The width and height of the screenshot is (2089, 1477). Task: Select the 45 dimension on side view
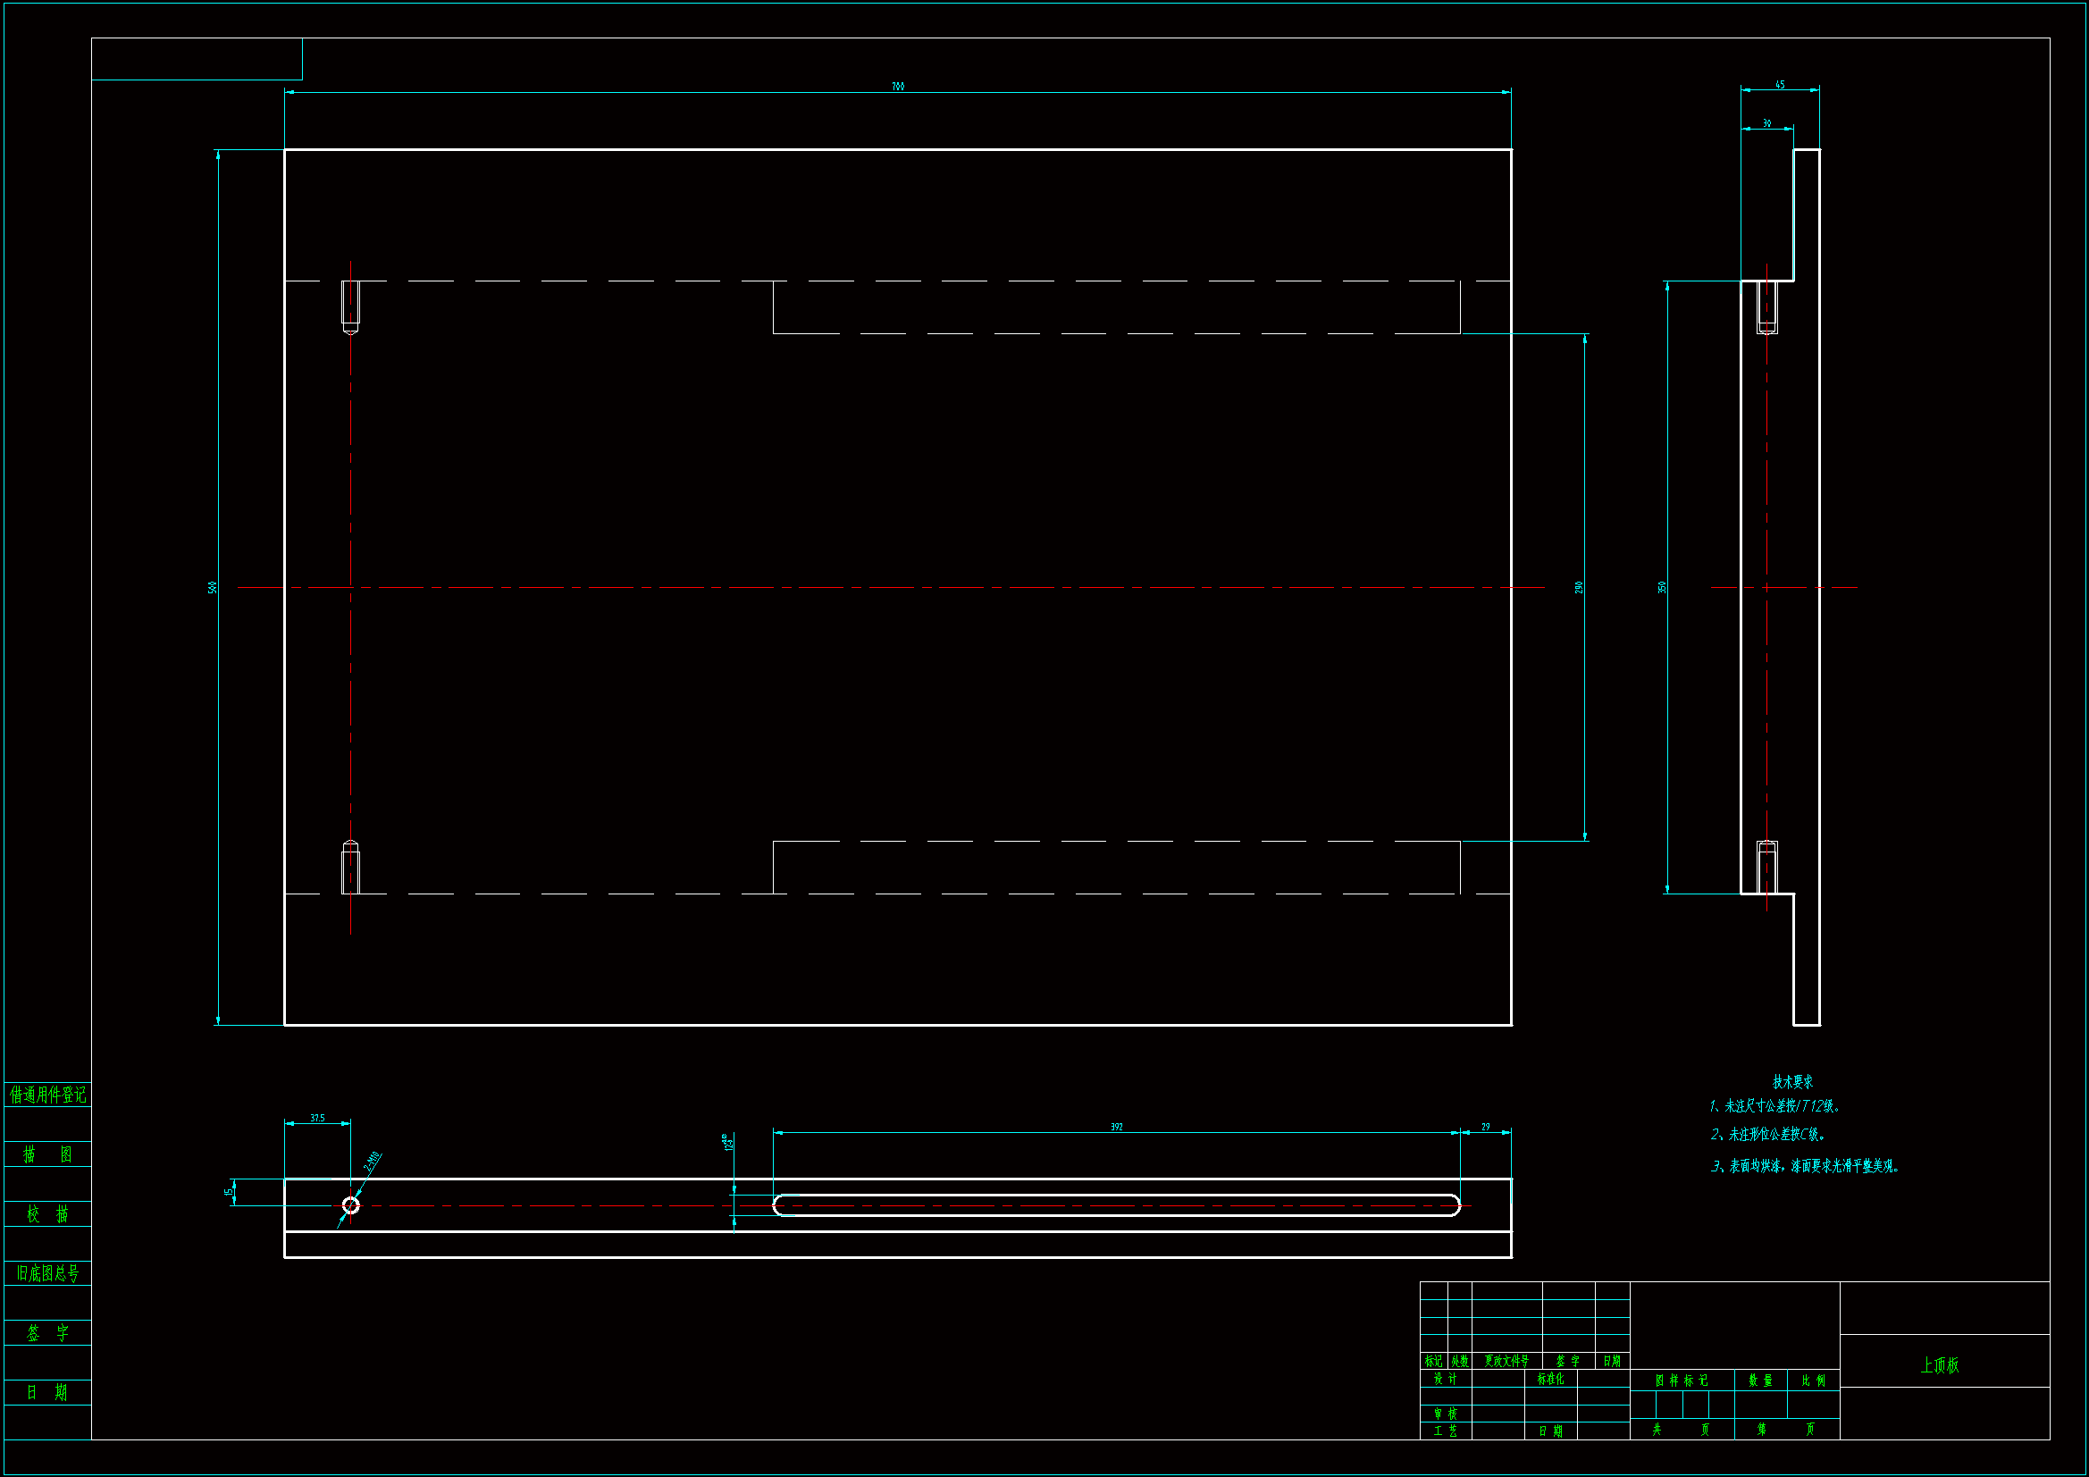coord(1780,85)
